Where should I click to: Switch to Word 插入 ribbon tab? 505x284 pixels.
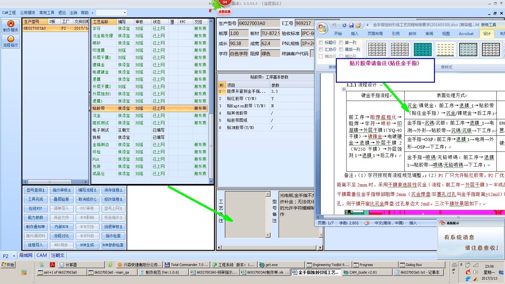pyautogui.click(x=354, y=33)
